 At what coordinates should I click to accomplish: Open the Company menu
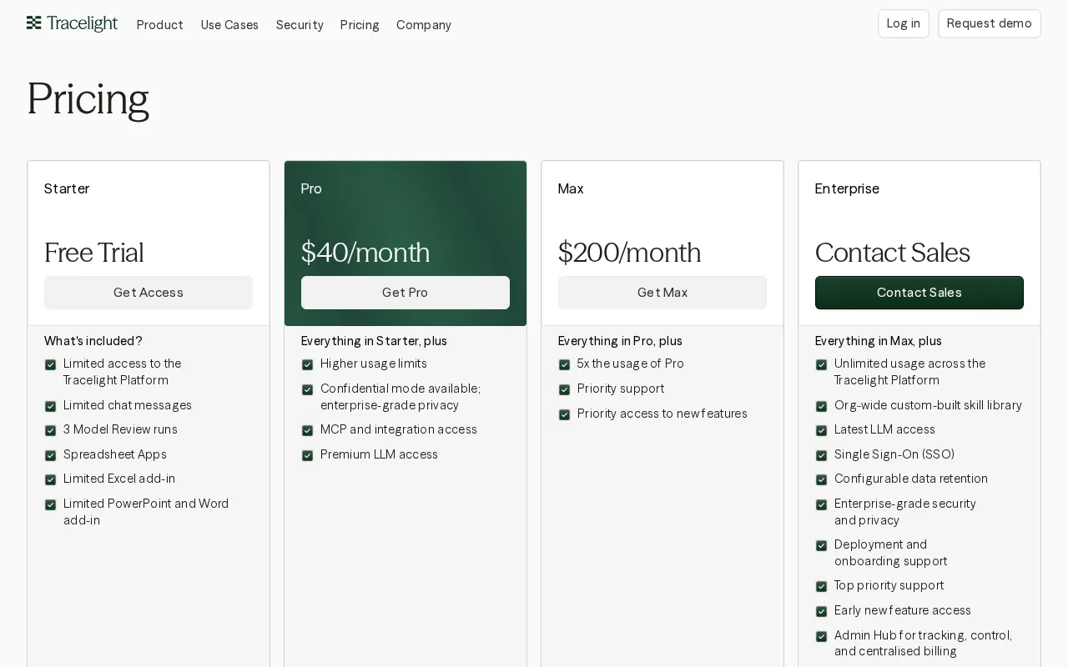pyautogui.click(x=424, y=25)
